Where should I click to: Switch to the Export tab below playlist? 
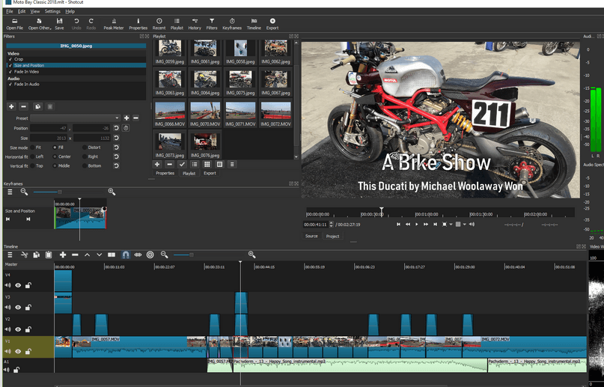coord(210,173)
